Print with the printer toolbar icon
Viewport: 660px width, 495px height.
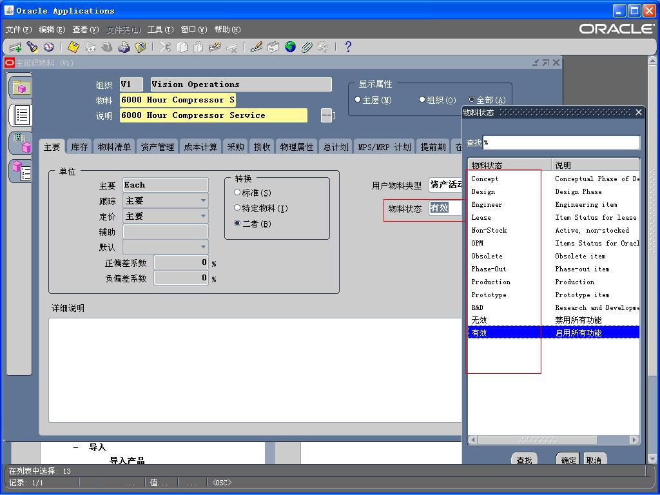pyautogui.click(x=124, y=47)
